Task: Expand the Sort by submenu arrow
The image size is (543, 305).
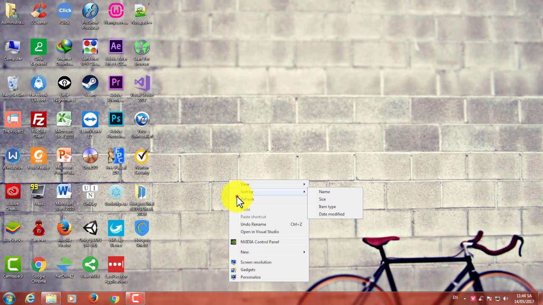Action: coord(304,192)
